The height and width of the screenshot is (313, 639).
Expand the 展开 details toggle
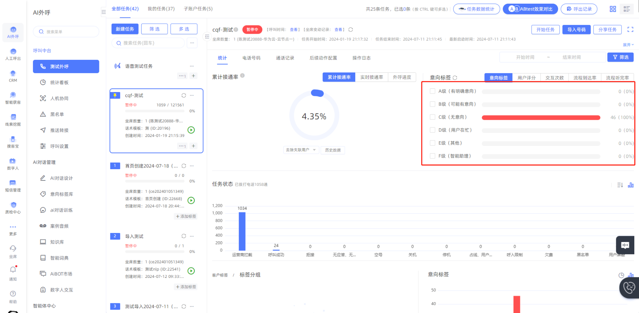(x=628, y=45)
